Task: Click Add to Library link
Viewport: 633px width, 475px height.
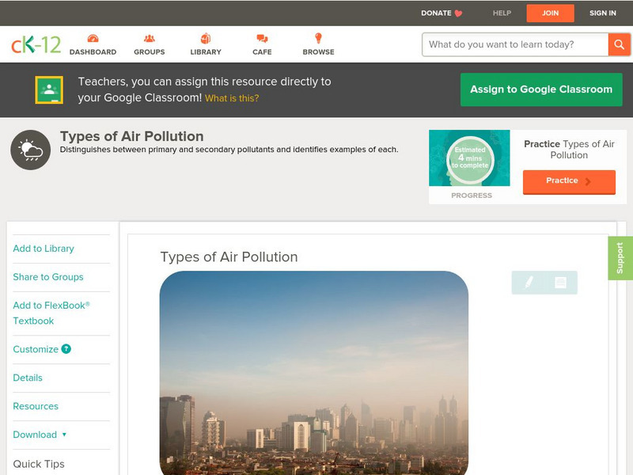Action: coord(44,249)
